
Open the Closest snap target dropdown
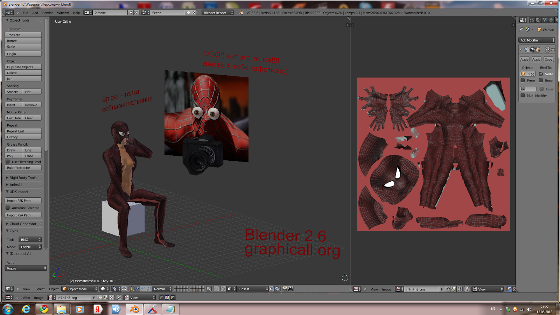[x=253, y=289]
